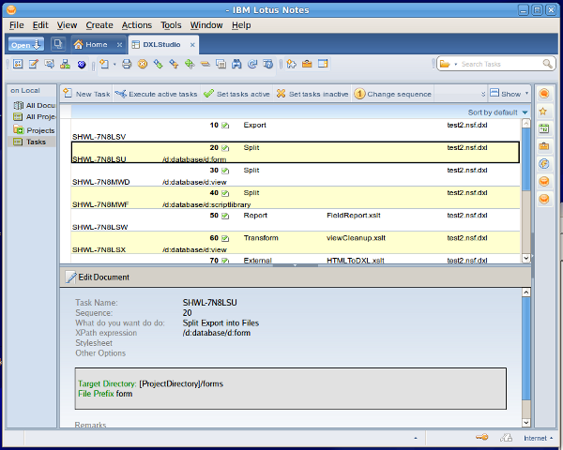
Task: Open the toolbox icon in right sidebar
Action: [544, 146]
